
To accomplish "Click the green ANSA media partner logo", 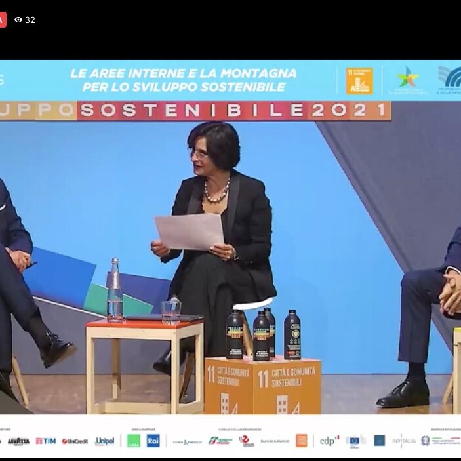I will click(x=134, y=441).
